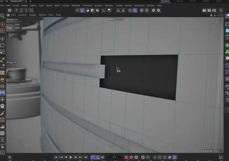The height and width of the screenshot is (161, 229).
Task: Open the Cameras viewport menu
Action: 22,15
